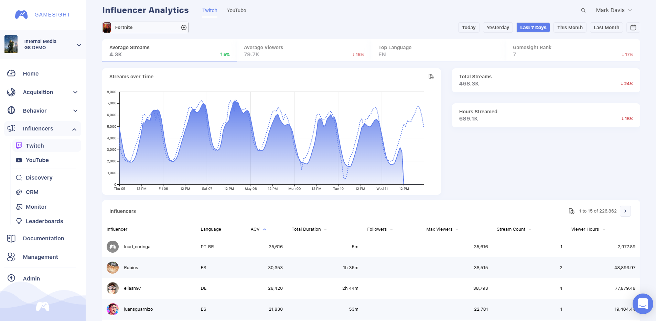The height and width of the screenshot is (321, 656).
Task: Click the Influencer column header
Action: [x=117, y=229]
